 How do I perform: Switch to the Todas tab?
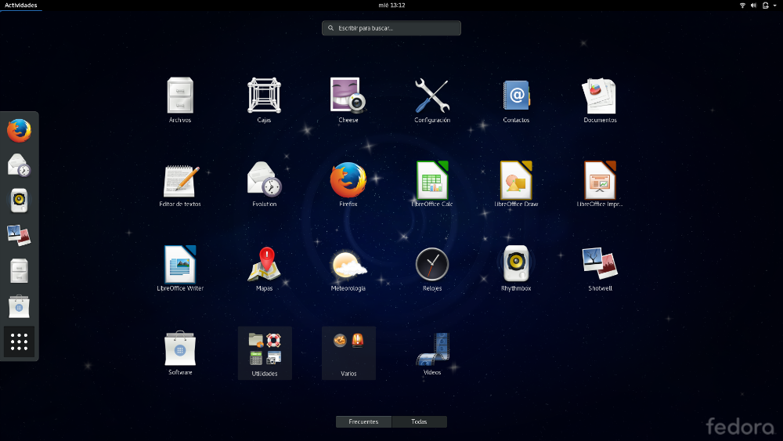[x=419, y=421]
